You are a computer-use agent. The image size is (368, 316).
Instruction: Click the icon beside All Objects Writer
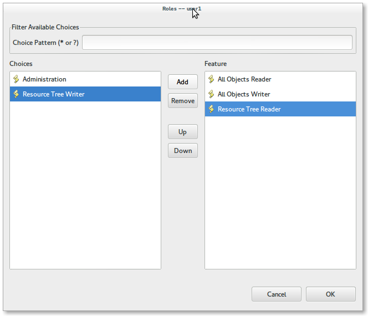pyautogui.click(x=211, y=94)
